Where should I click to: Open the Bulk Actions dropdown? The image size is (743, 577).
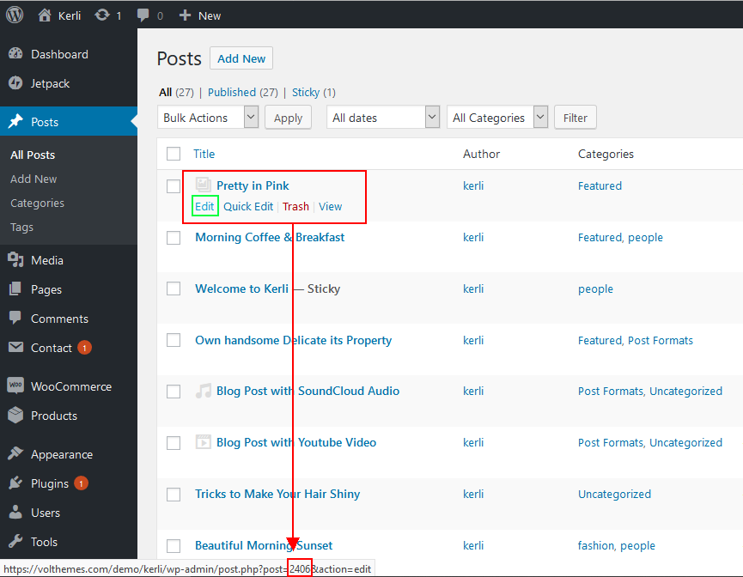(208, 117)
